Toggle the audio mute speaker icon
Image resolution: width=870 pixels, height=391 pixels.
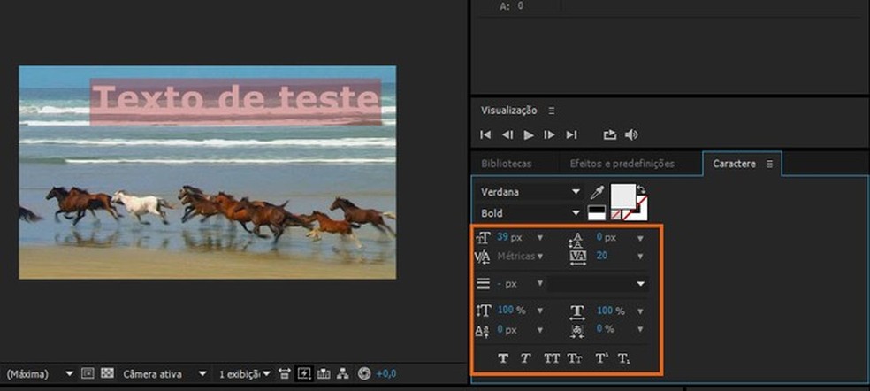pos(631,134)
